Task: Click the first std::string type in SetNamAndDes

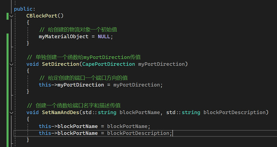Action: 100,113
